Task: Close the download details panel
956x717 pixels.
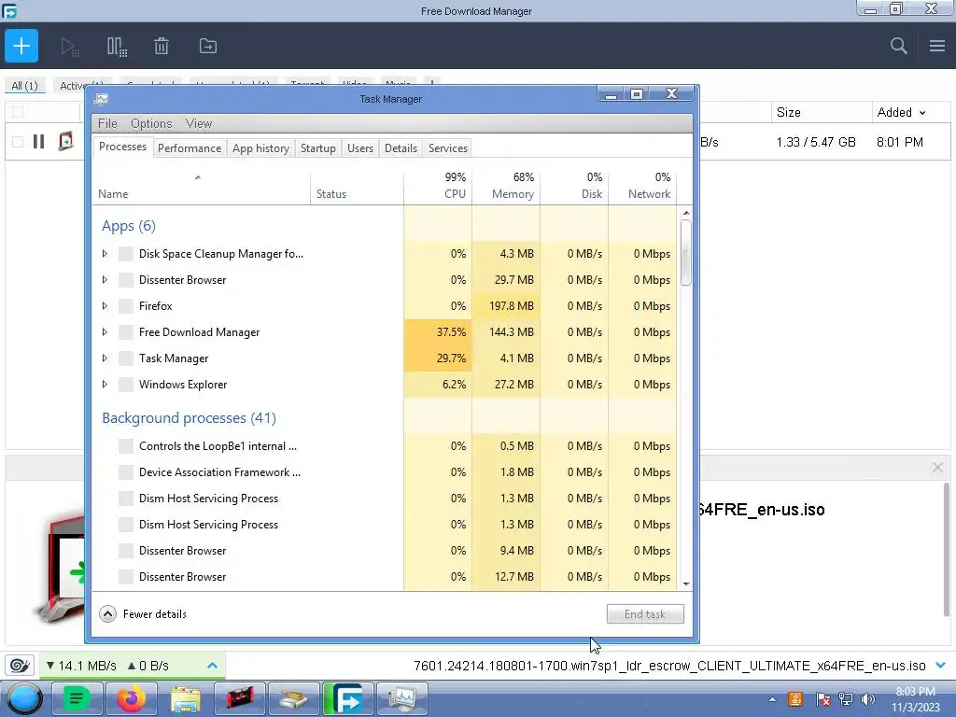Action: [937, 468]
